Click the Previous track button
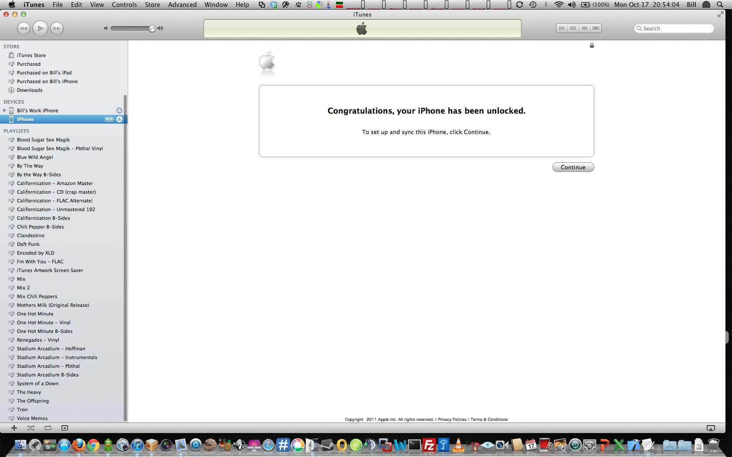 pos(24,28)
